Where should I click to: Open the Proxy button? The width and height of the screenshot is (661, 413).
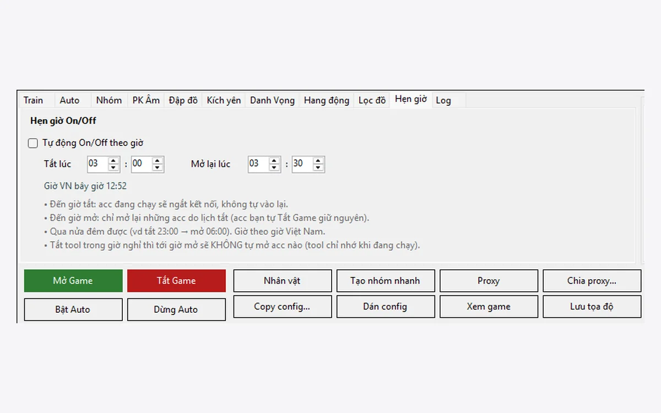[489, 281]
